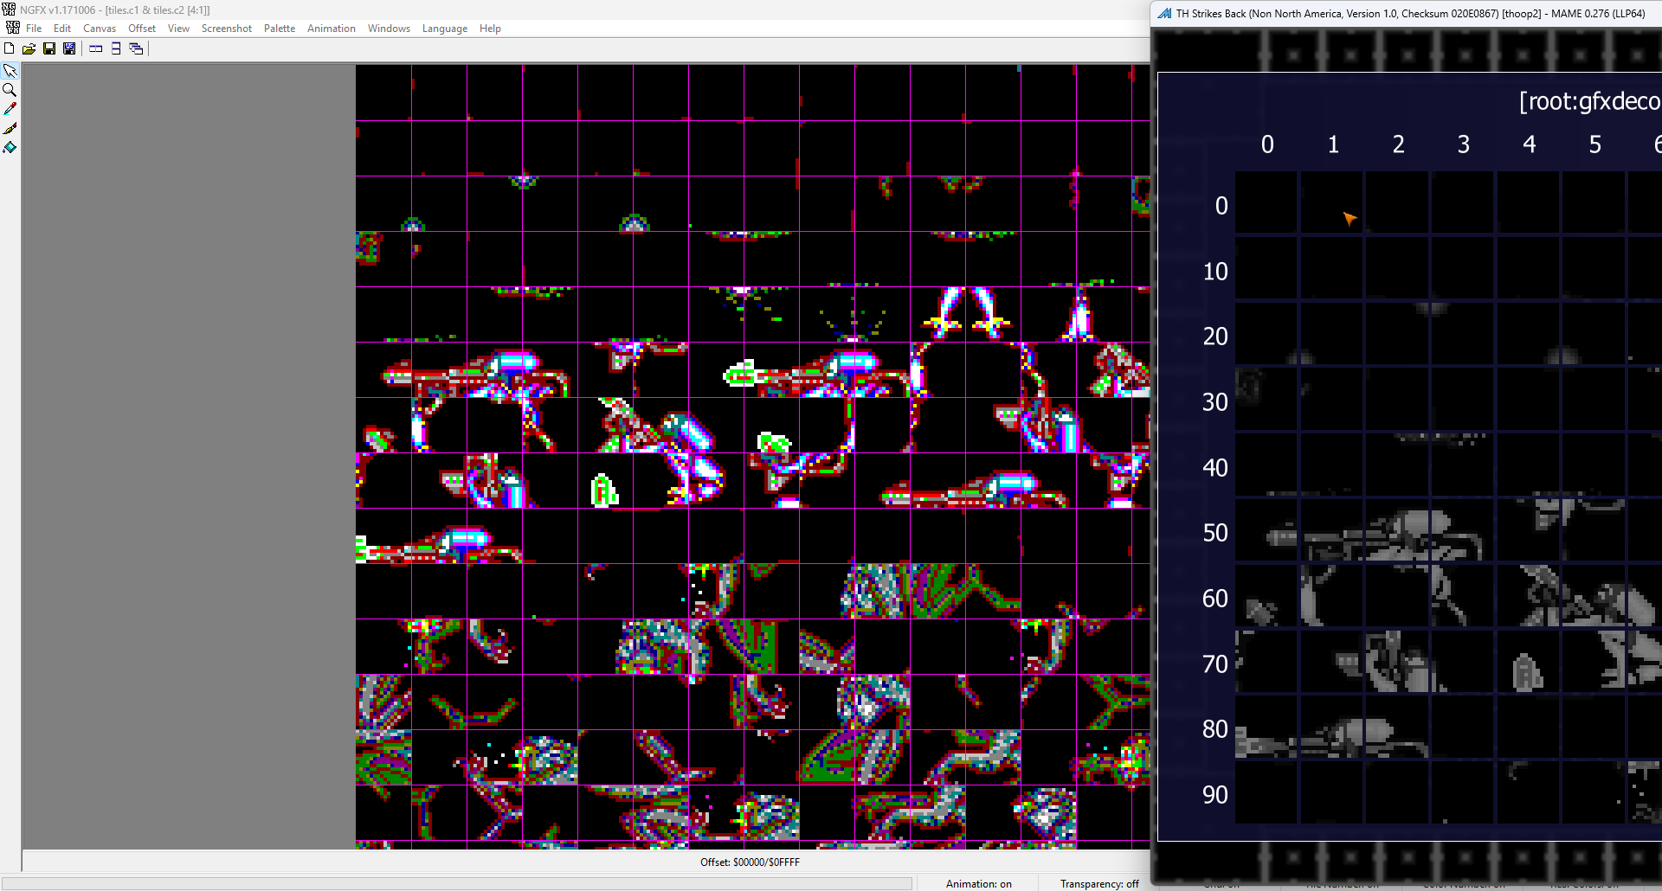Open the Windows menu
Screen dimensions: 1662x891
(x=389, y=29)
